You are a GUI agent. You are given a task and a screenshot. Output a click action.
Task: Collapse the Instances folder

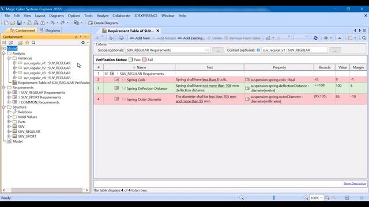pyautogui.click(x=9, y=58)
